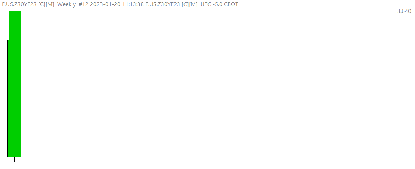Click the second [C][M] tag in header
The width and height of the screenshot is (415, 169).
[190, 4]
